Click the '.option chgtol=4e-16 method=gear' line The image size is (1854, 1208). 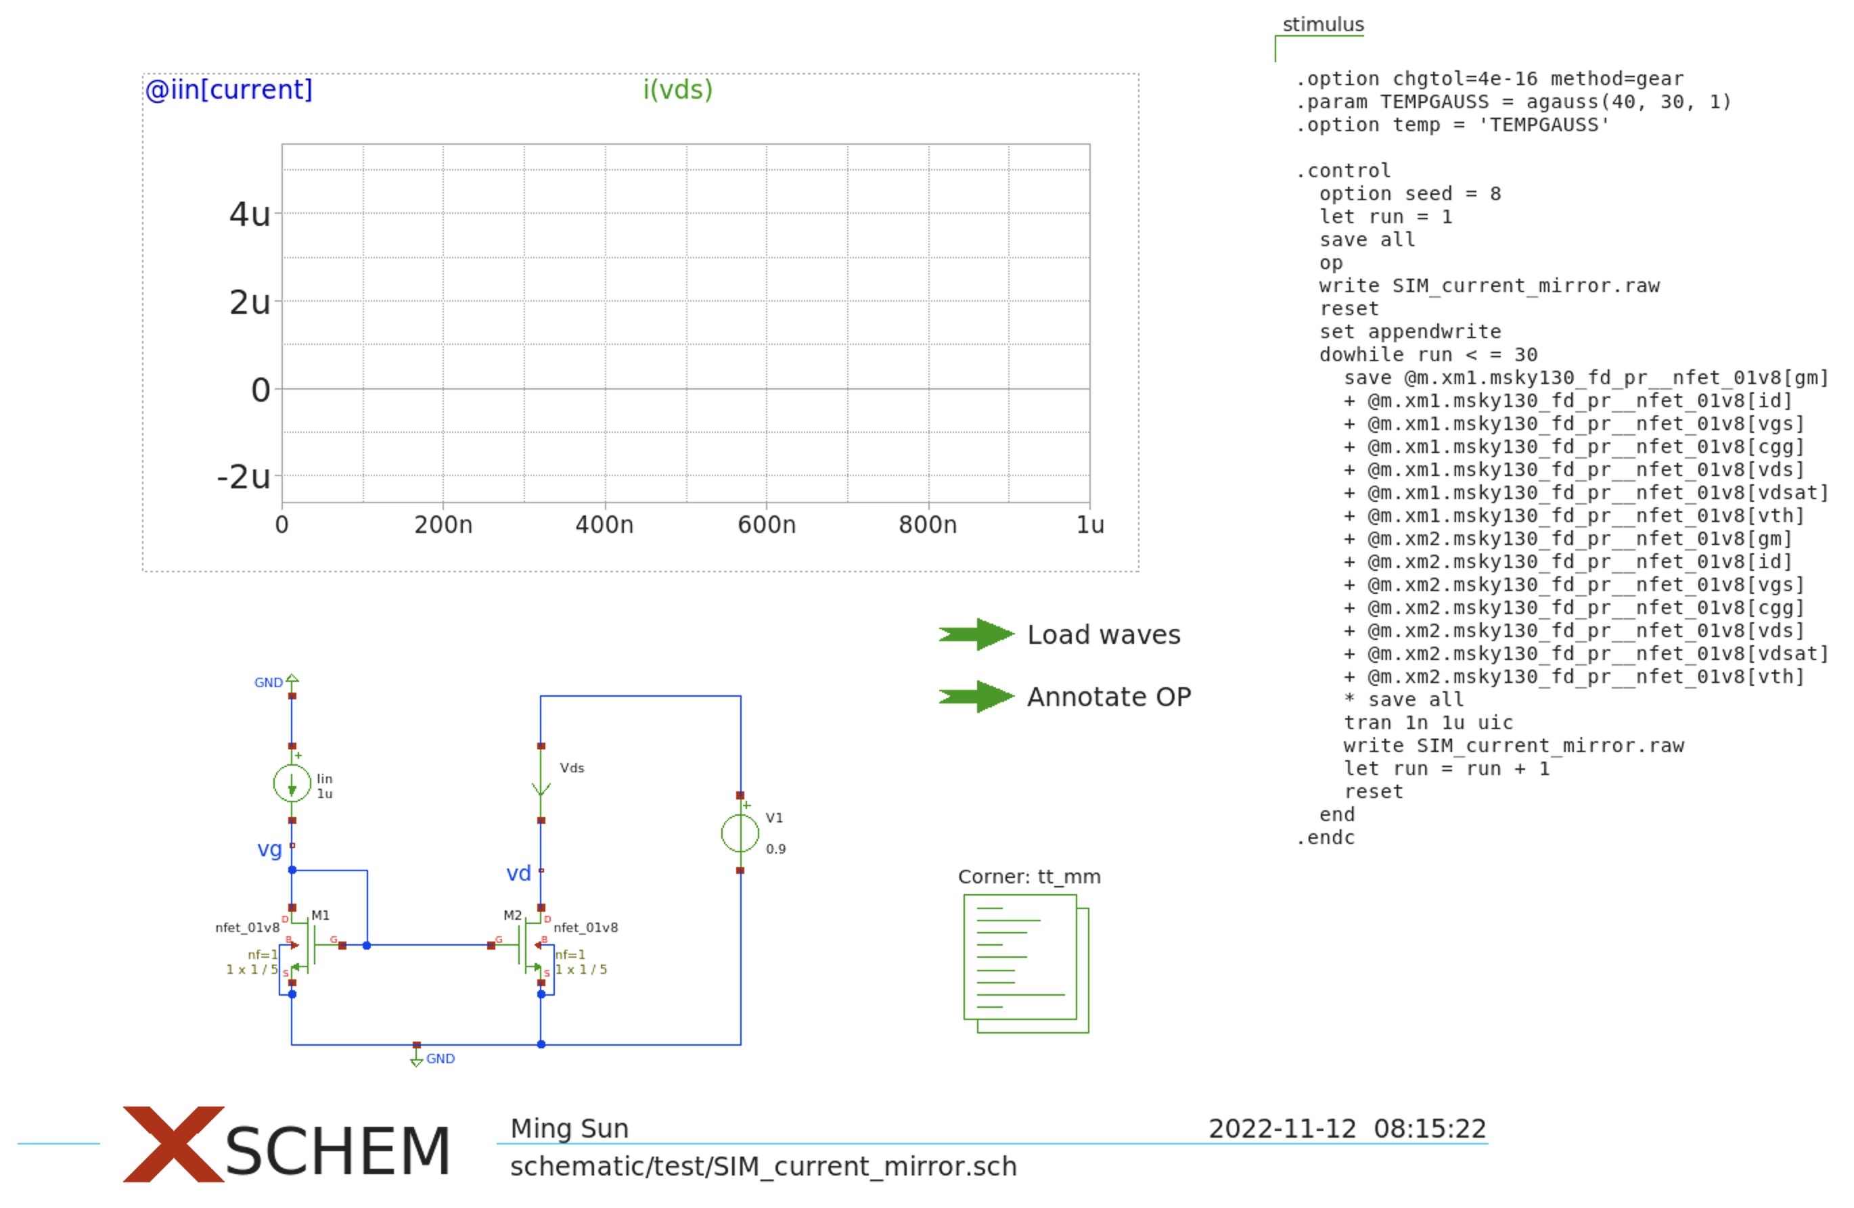(x=1489, y=79)
